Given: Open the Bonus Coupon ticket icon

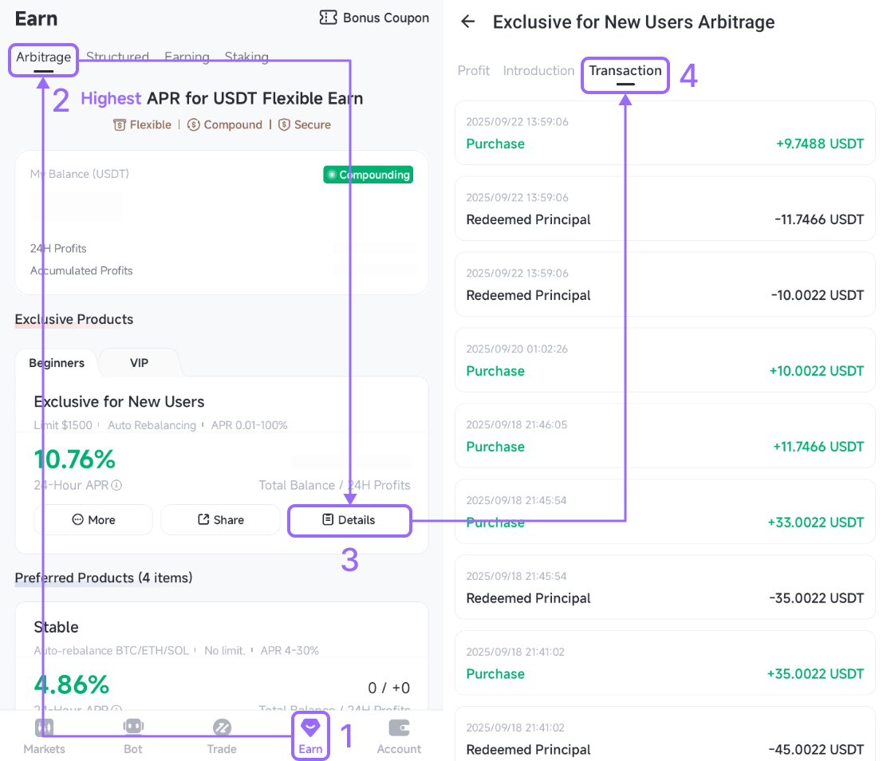Looking at the screenshot, I should pos(328,18).
